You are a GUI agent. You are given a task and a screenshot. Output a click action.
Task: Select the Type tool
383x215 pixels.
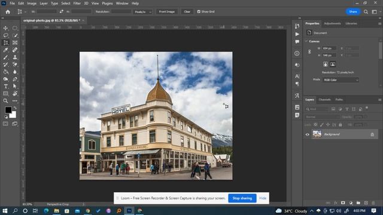pos(5,86)
